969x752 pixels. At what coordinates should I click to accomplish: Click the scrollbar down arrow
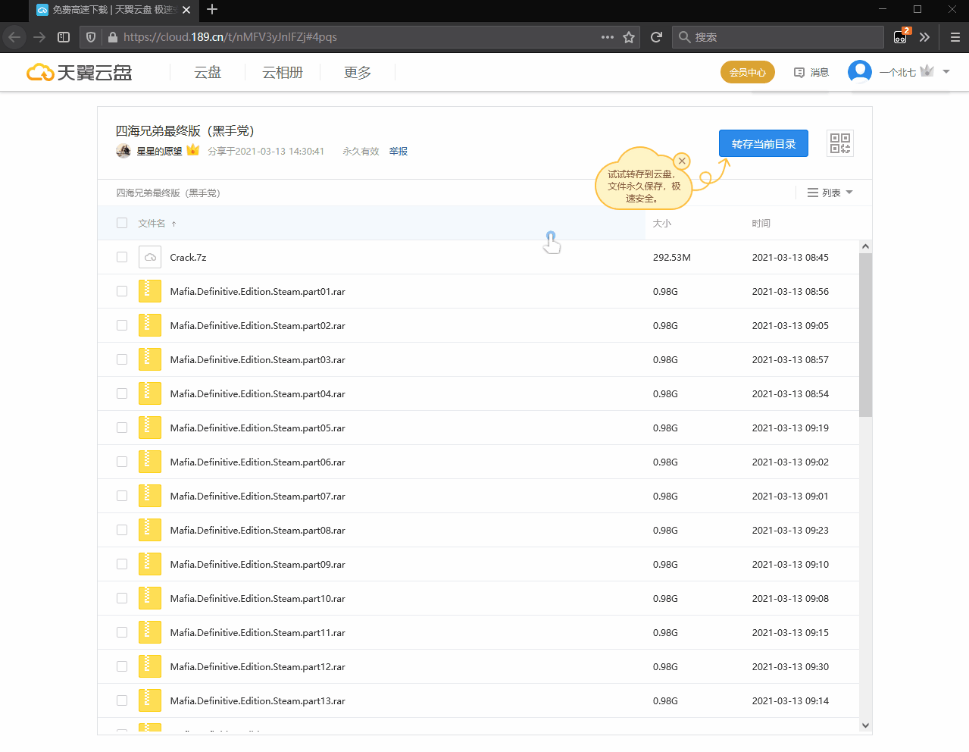[865, 725]
